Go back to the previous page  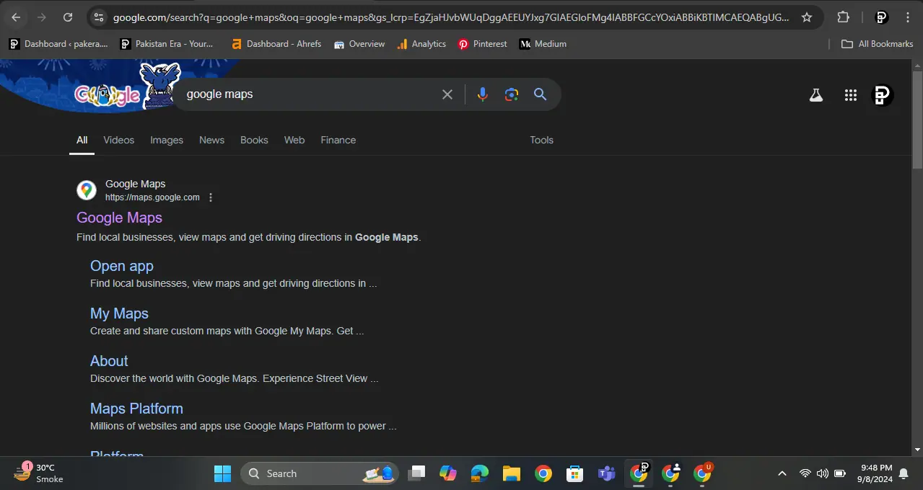16,17
